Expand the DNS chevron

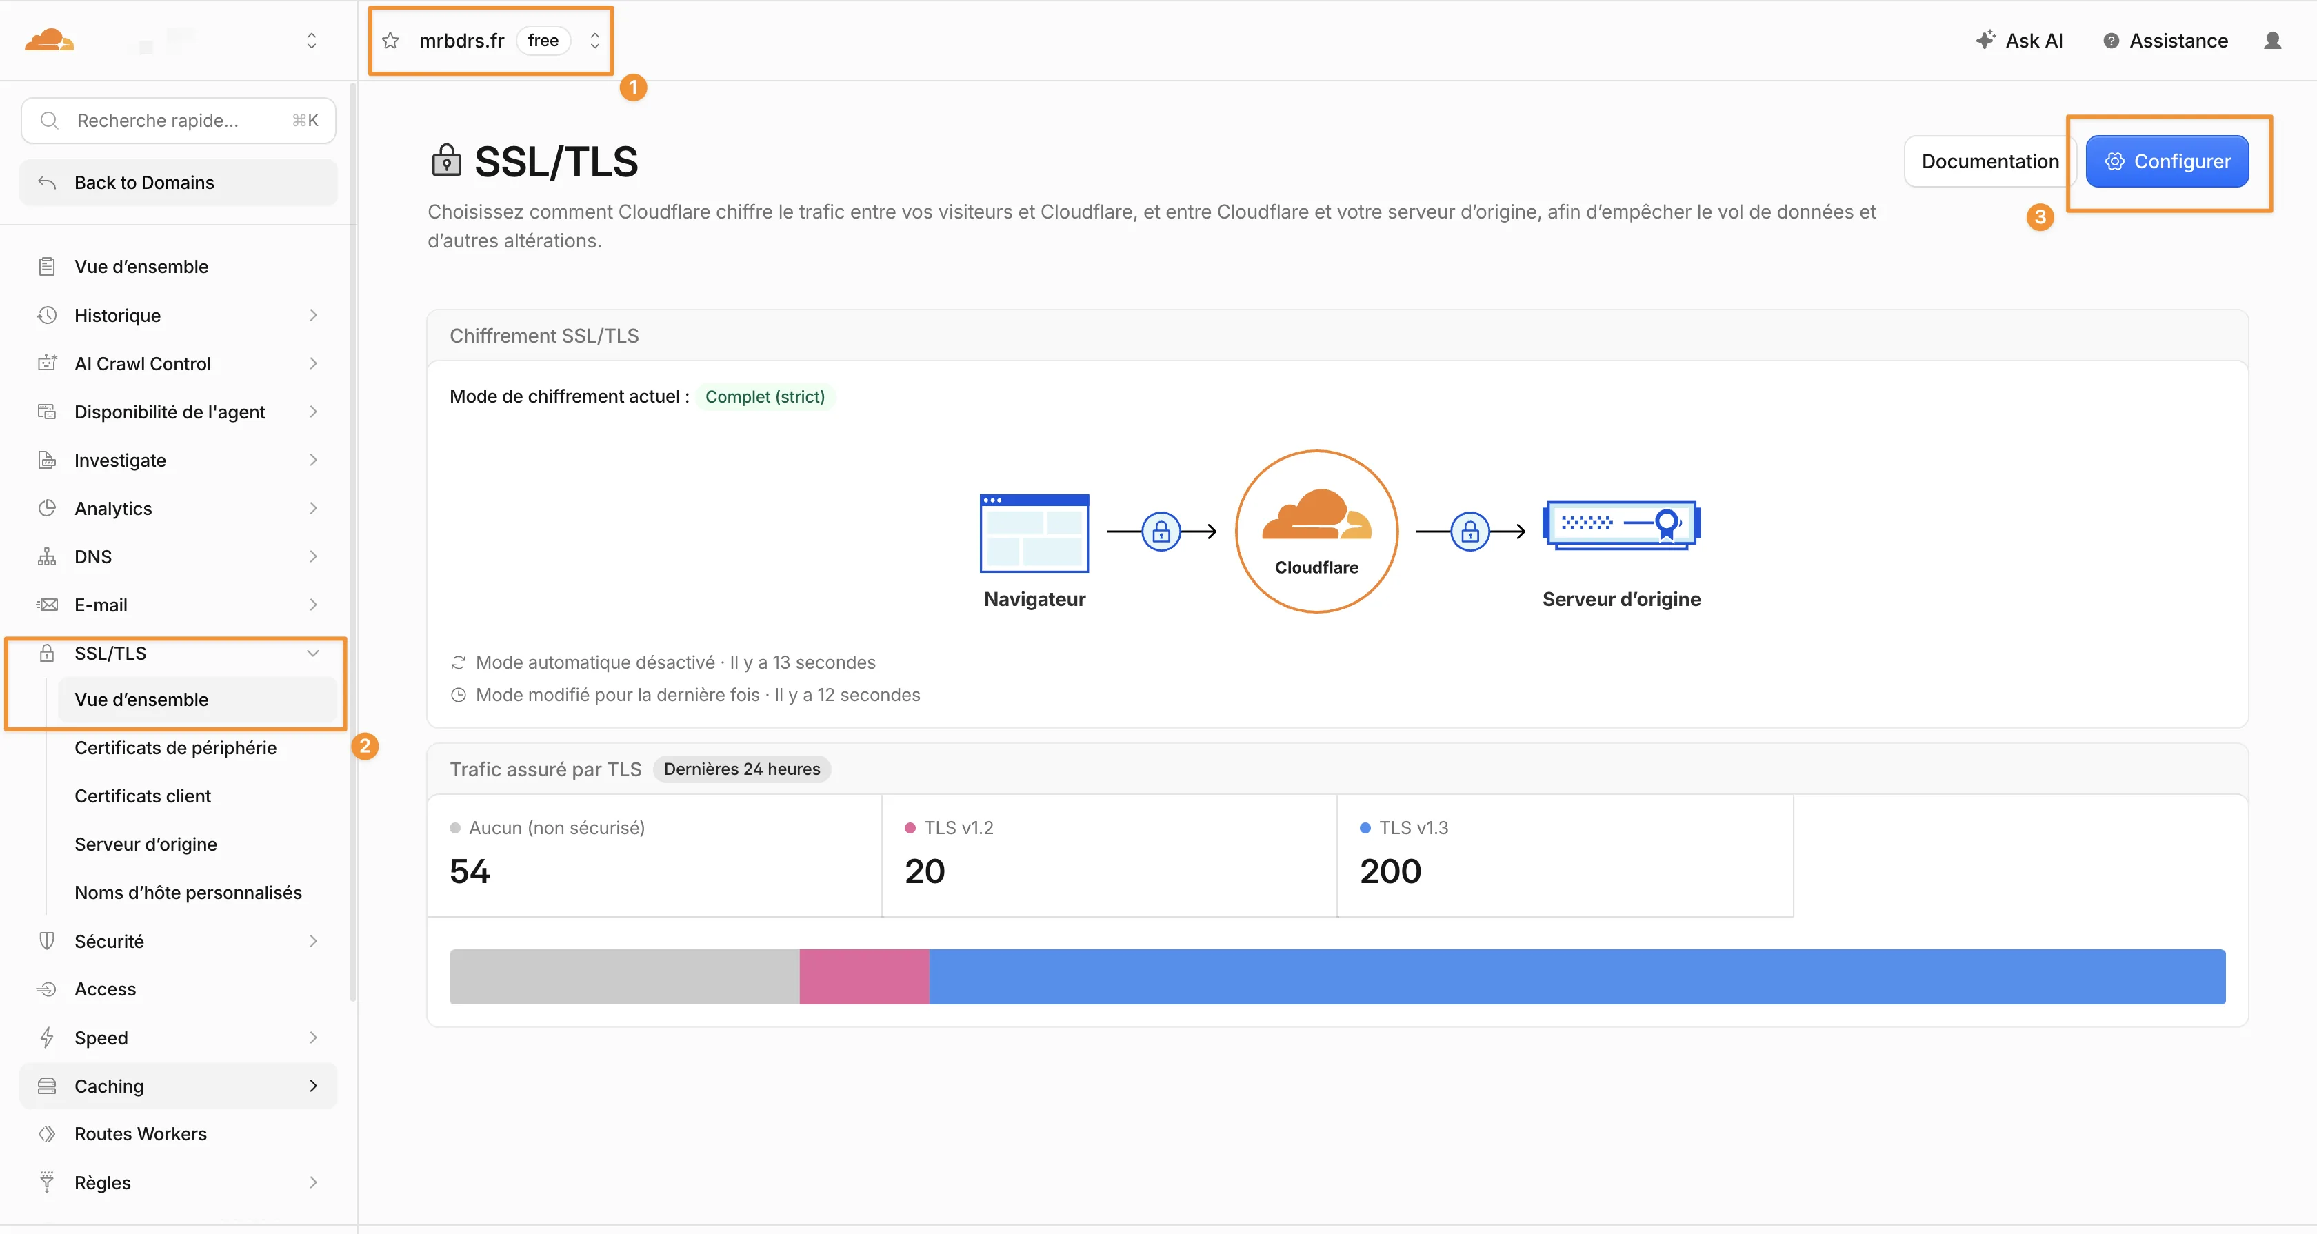coord(313,557)
